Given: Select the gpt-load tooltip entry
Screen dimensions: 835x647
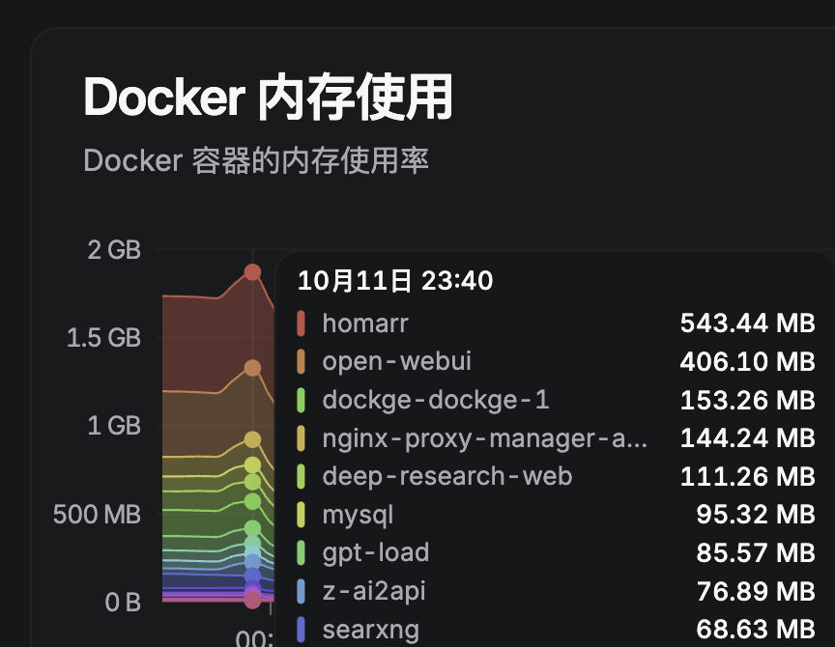Looking at the screenshot, I should tap(556, 552).
